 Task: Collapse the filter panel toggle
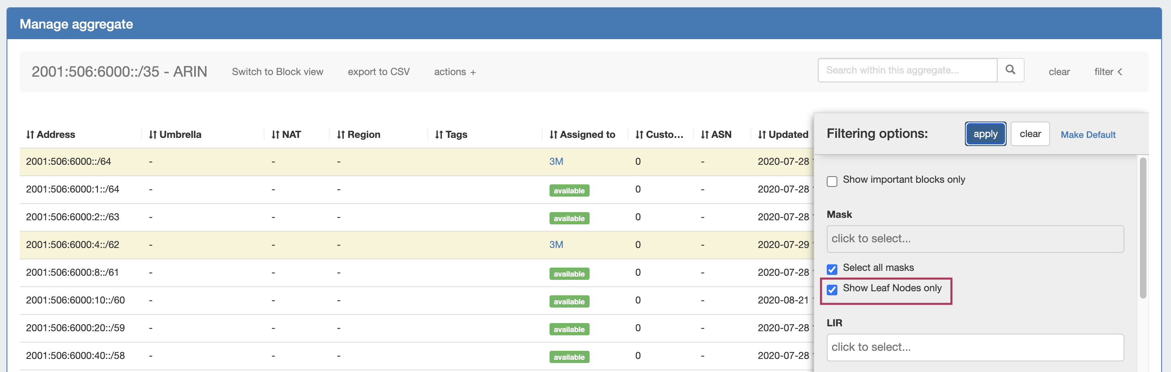[x=1108, y=72]
